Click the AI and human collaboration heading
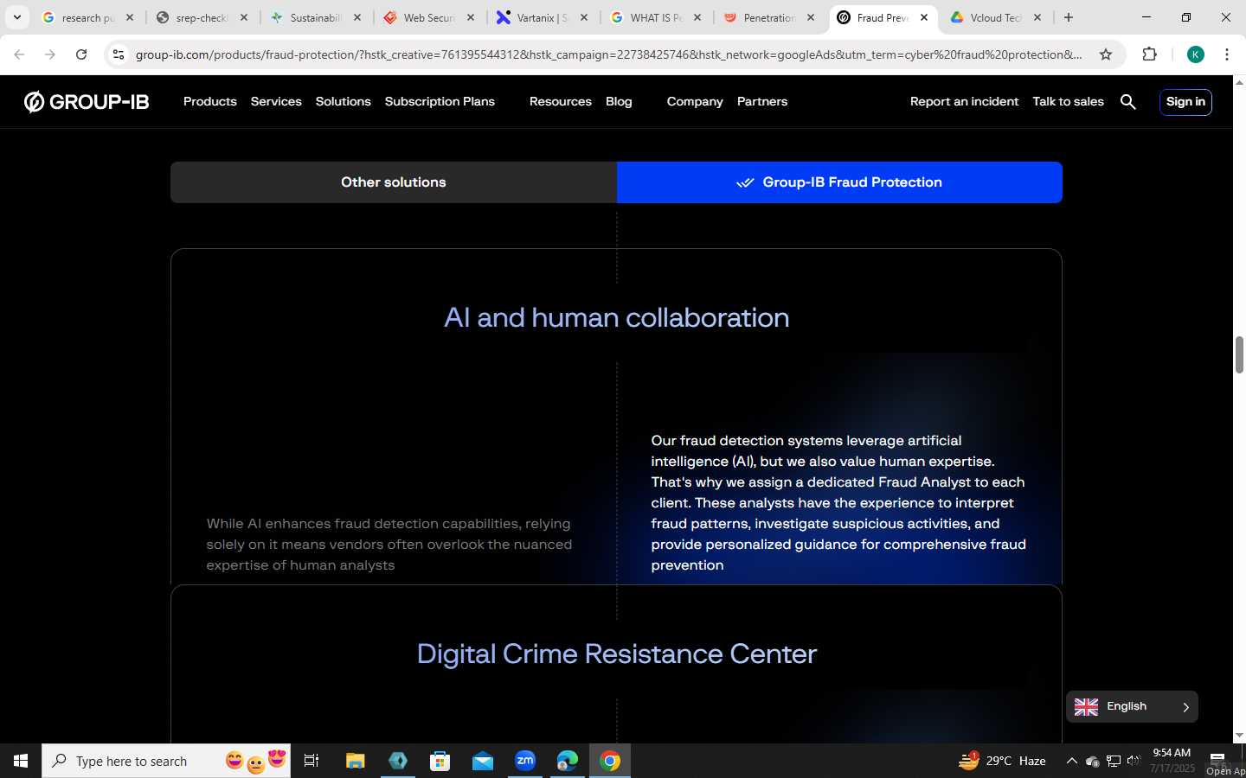The image size is (1246, 778). pos(616,317)
